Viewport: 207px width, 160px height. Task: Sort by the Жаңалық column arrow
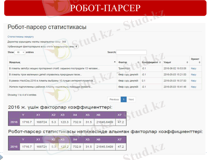(115, 62)
